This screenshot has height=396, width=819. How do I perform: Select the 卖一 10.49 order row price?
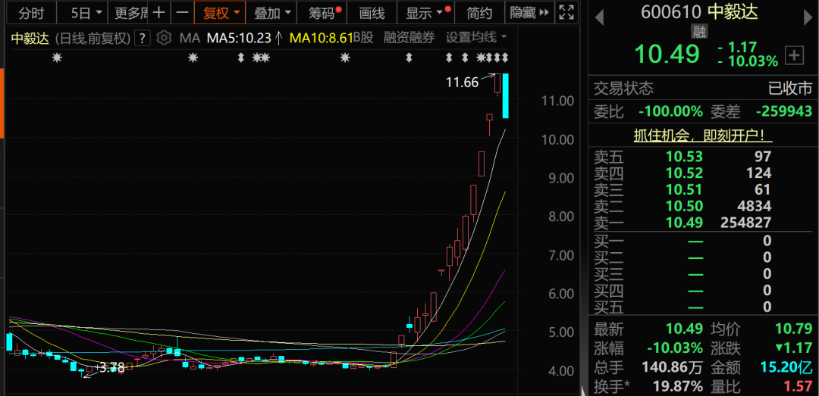(684, 223)
